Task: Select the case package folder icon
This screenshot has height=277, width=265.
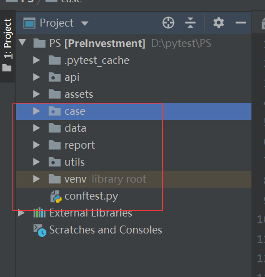Action: pyautogui.click(x=55, y=111)
